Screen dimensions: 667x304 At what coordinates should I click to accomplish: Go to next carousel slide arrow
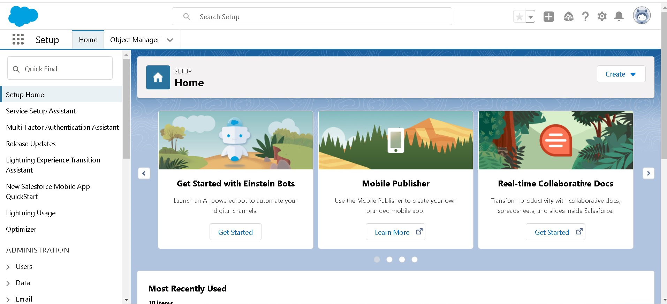coord(649,173)
